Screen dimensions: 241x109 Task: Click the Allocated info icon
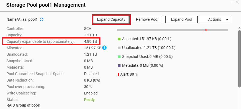[104, 48]
